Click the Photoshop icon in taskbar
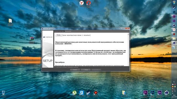The image size is (177, 99). [x=174, y=12]
